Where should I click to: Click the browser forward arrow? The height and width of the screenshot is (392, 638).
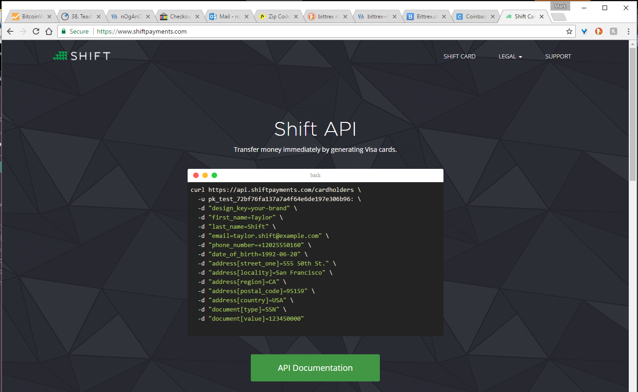[23, 31]
